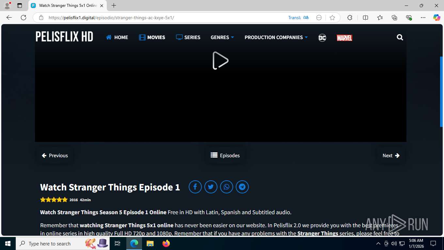Viewport: 444px width, 250px height.
Task: Share the episode on Telegram
Action: coord(242,187)
